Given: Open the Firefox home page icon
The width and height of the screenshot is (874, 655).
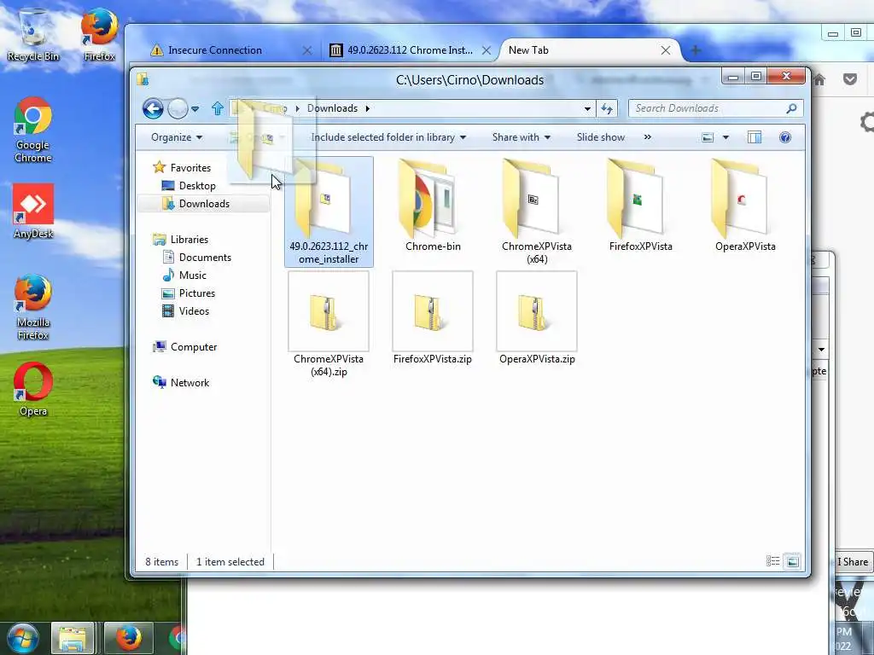Looking at the screenshot, I should click(819, 79).
